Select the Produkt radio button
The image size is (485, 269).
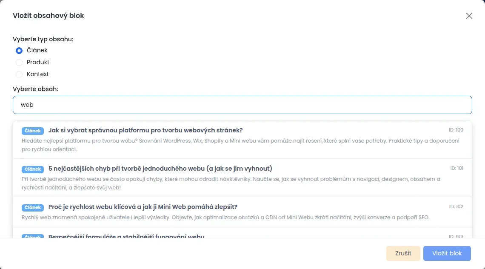click(x=19, y=63)
